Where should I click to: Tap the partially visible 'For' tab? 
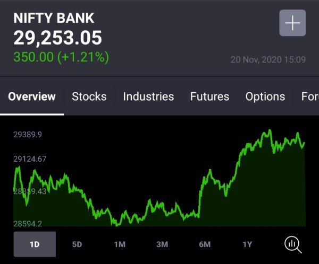pyautogui.click(x=309, y=96)
